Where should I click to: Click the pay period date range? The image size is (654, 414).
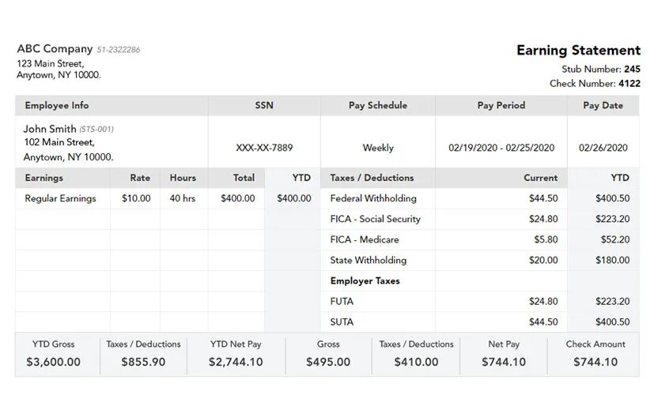point(501,148)
